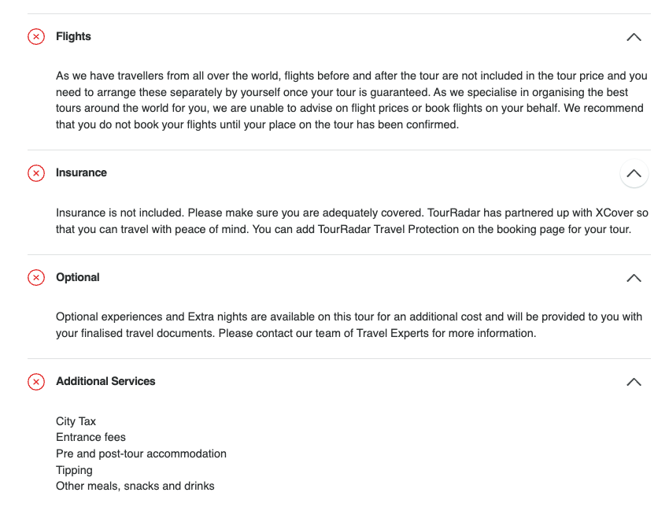Click the red X icon beside Optional
The width and height of the screenshot is (669, 511).
click(36, 277)
